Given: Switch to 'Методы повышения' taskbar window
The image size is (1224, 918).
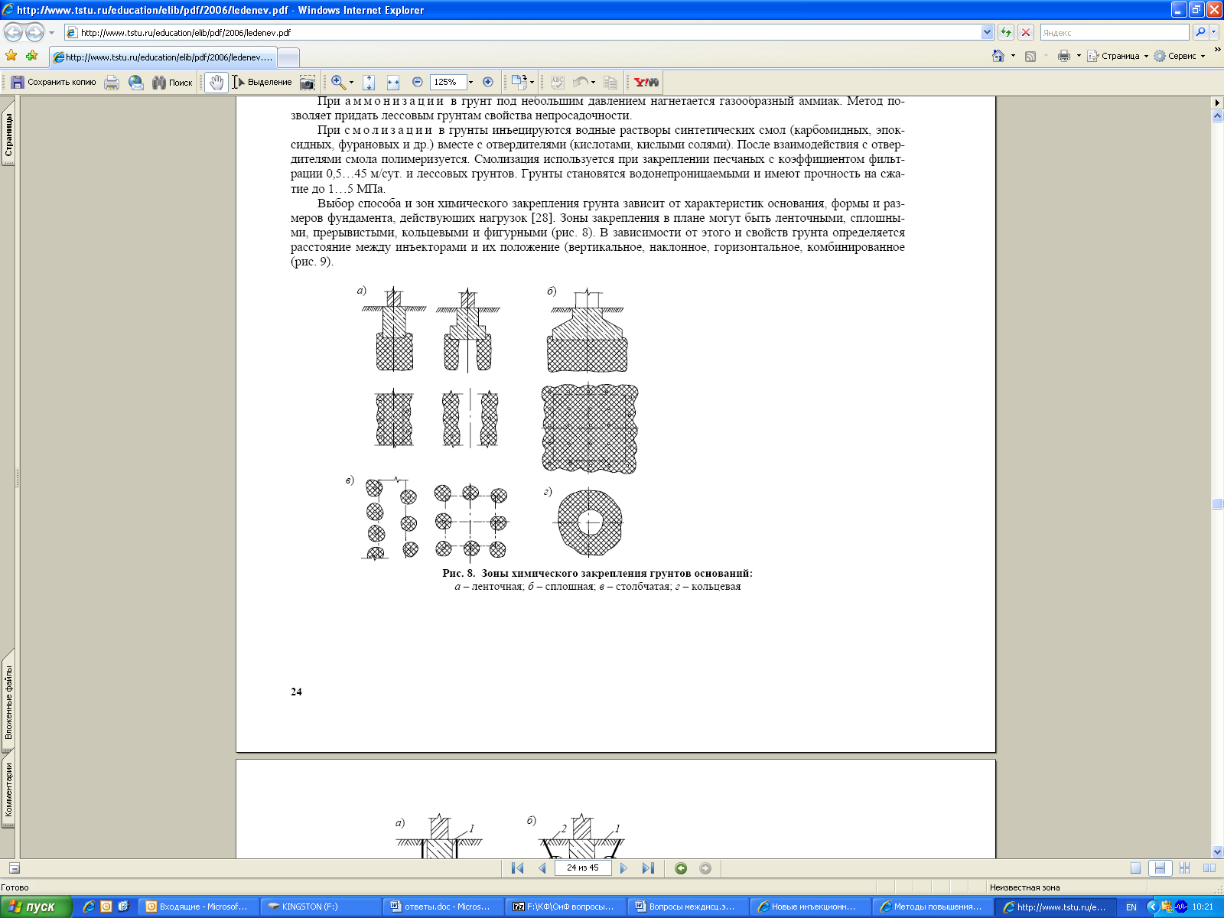Looking at the screenshot, I should (933, 907).
